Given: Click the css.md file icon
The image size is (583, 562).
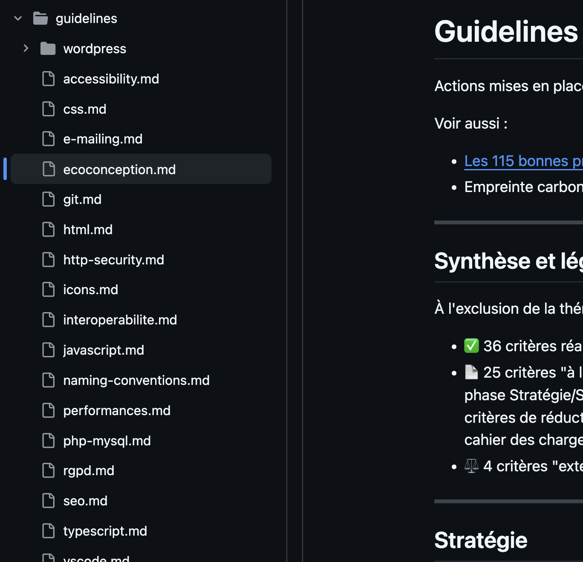Looking at the screenshot, I should [x=49, y=109].
